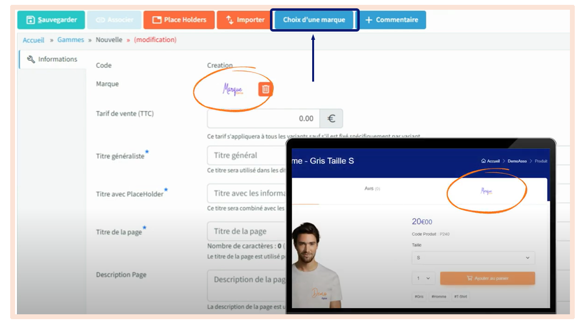Open Choix d'une marque selector
Image resolution: width=585 pixels, height=324 pixels.
314,20
